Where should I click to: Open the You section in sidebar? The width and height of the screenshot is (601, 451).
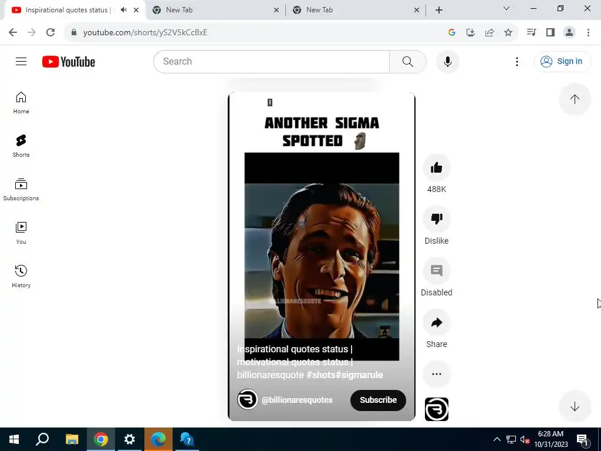(21, 233)
